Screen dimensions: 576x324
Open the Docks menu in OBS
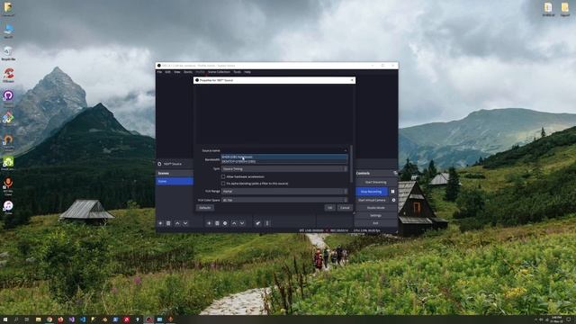(188, 72)
